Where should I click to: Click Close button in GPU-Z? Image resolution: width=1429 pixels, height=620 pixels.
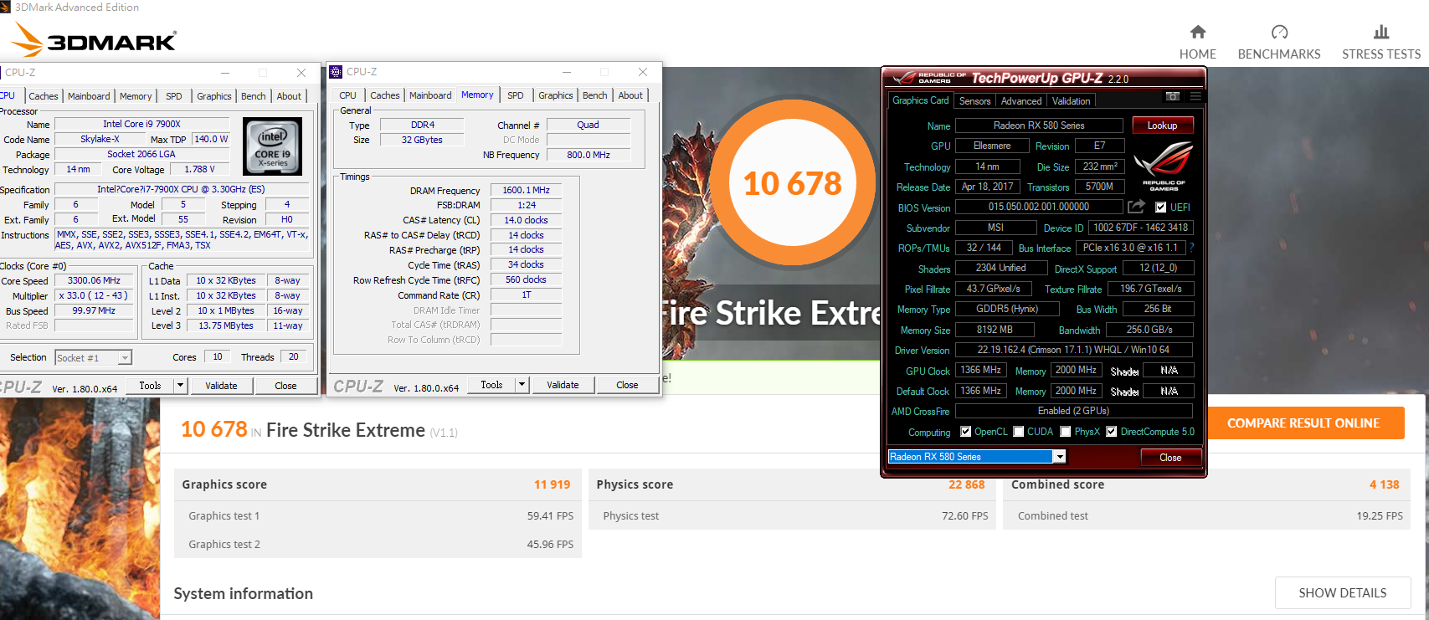coord(1170,458)
